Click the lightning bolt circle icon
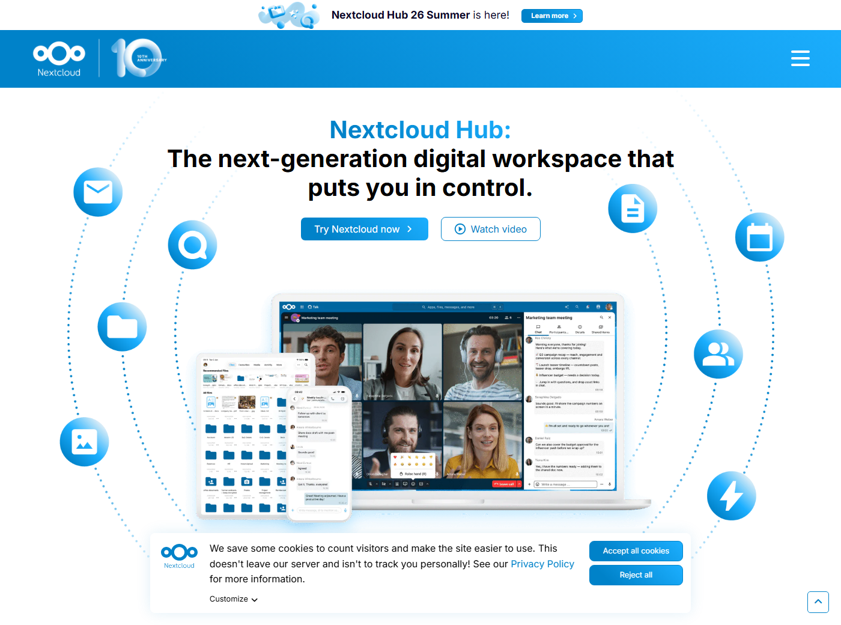 (x=732, y=496)
